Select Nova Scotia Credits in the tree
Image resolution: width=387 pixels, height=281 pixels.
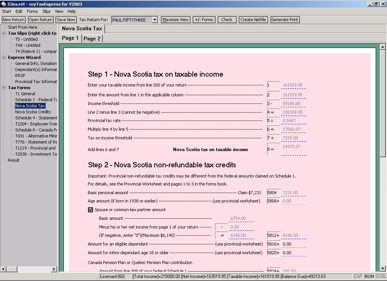(33, 112)
